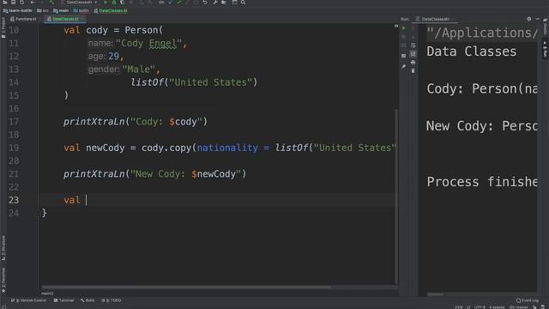This screenshot has width=549, height=309.
Task: Select kotlin folder breadcrumb
Action: 81,10
